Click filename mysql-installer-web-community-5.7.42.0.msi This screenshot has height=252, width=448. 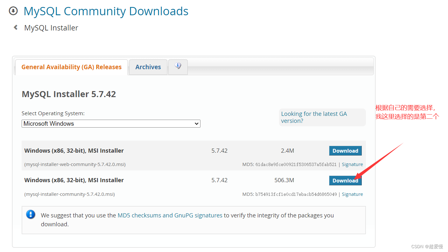[75, 164]
